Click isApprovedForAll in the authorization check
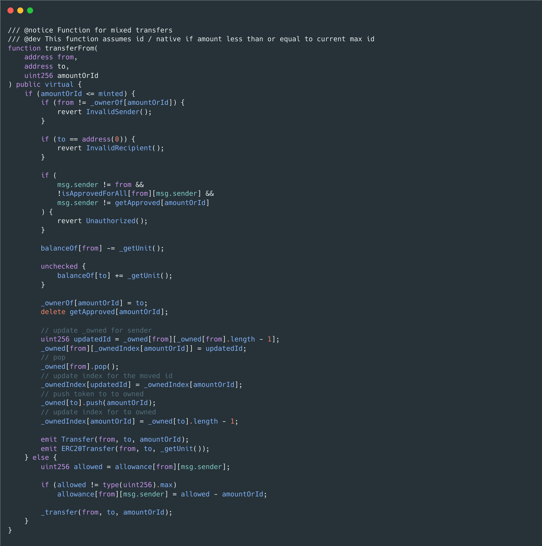Screen dimensions: 542x546 point(94,194)
